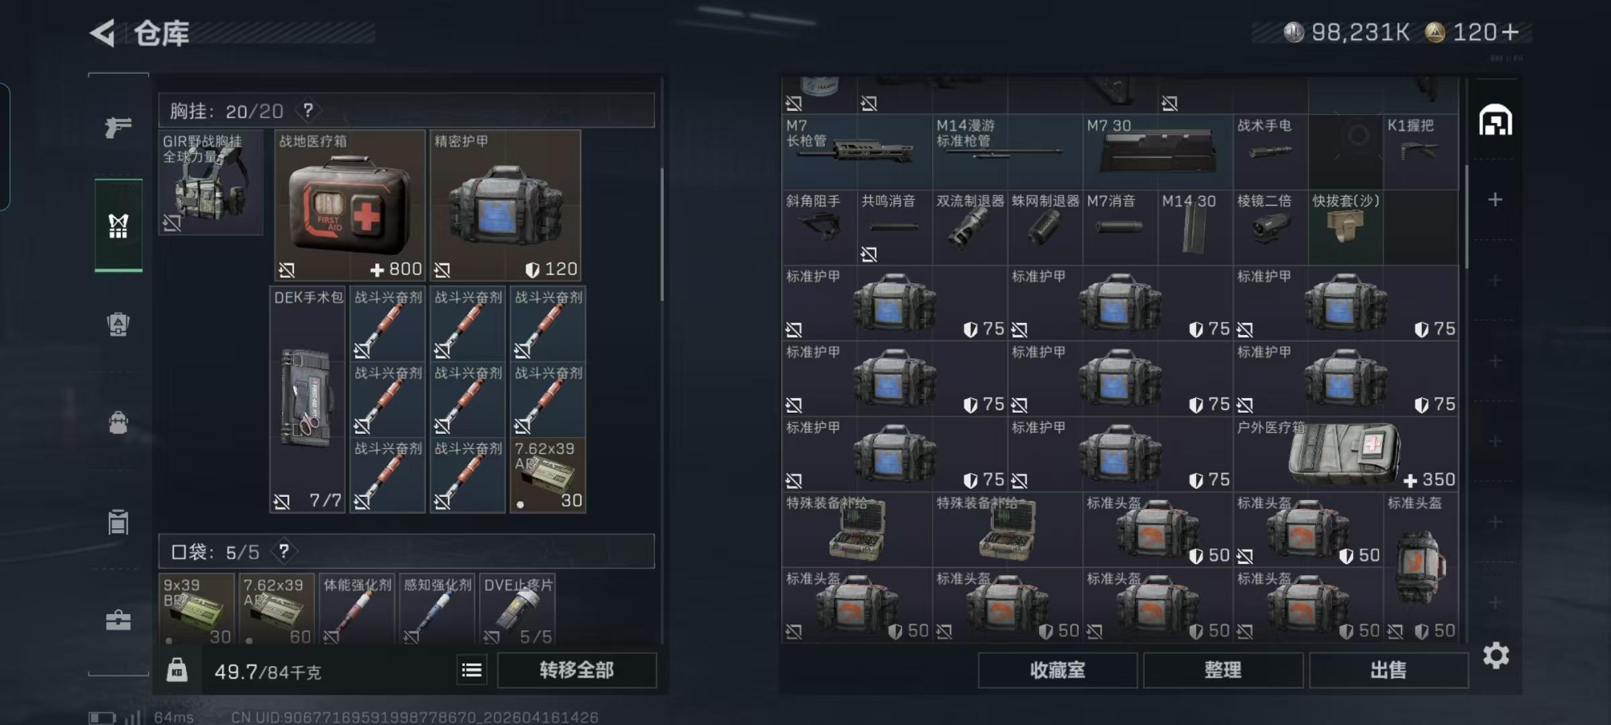Add a new stash tab with plus
Screen dimensions: 1611x725
(1495, 199)
